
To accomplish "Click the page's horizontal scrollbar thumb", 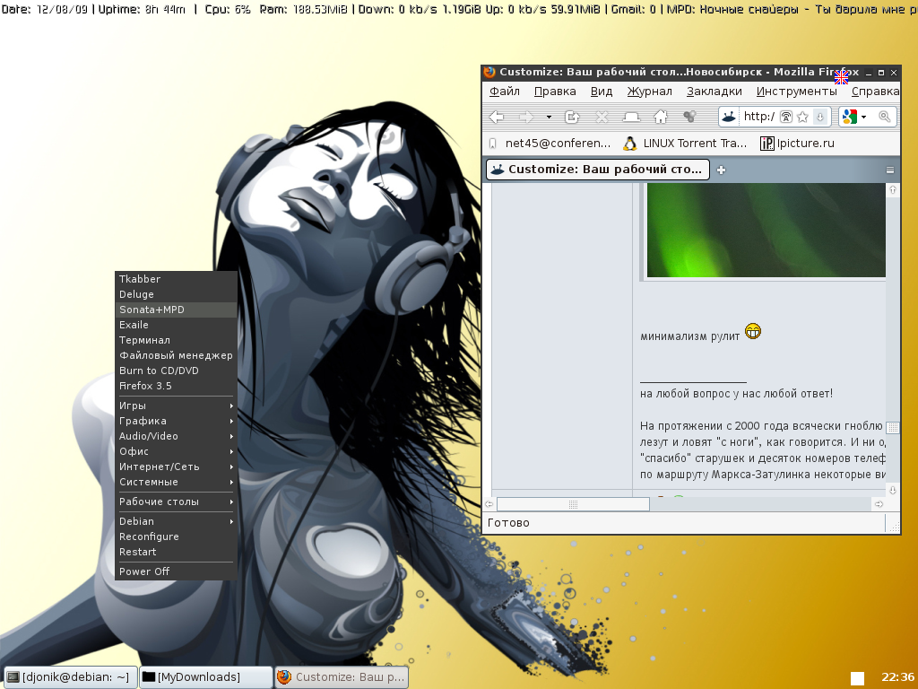I will [573, 504].
